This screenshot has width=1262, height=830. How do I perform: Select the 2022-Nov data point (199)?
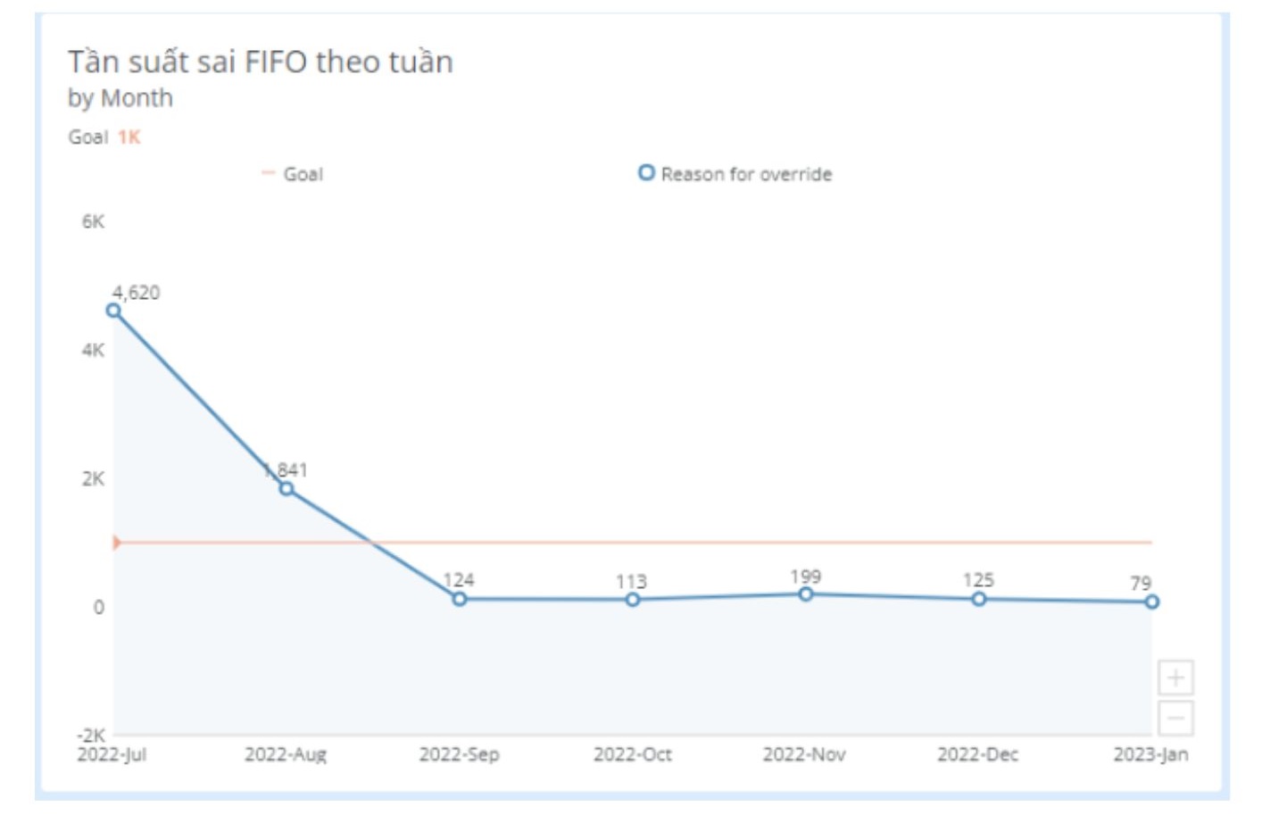[805, 594]
